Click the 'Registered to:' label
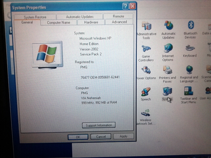This screenshot has height=158, width=211. (84, 62)
